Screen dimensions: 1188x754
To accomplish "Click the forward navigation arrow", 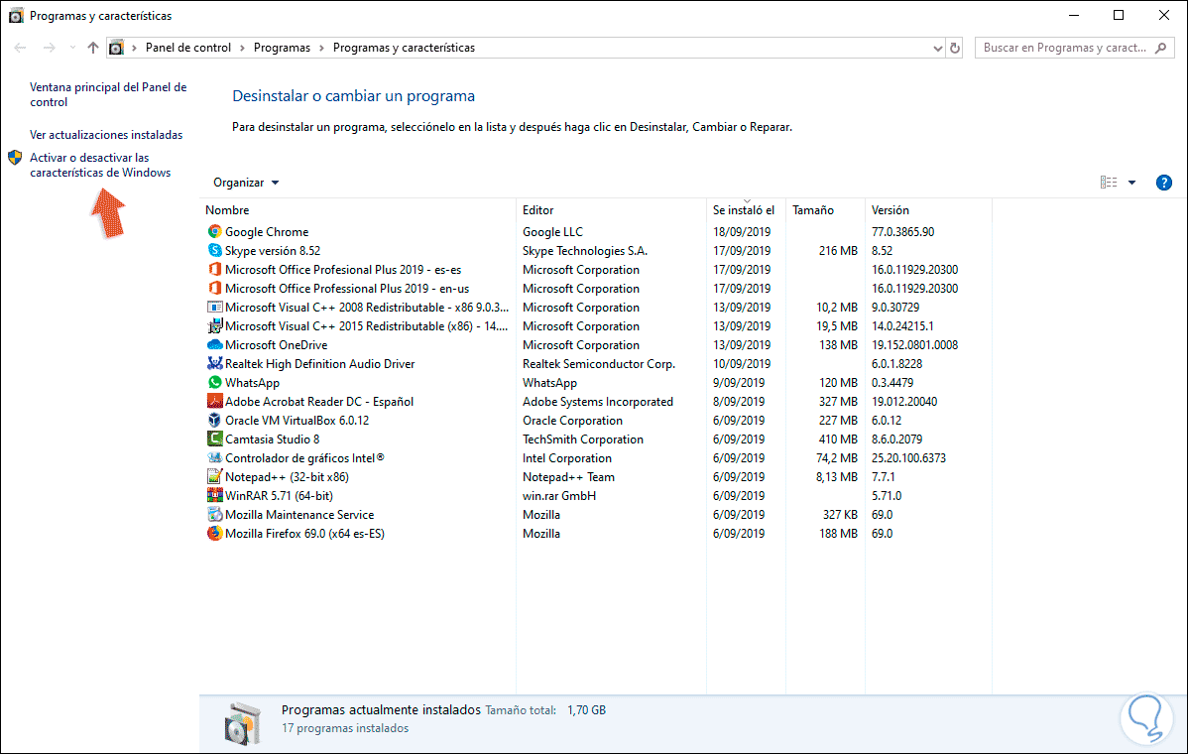I will click(x=50, y=48).
